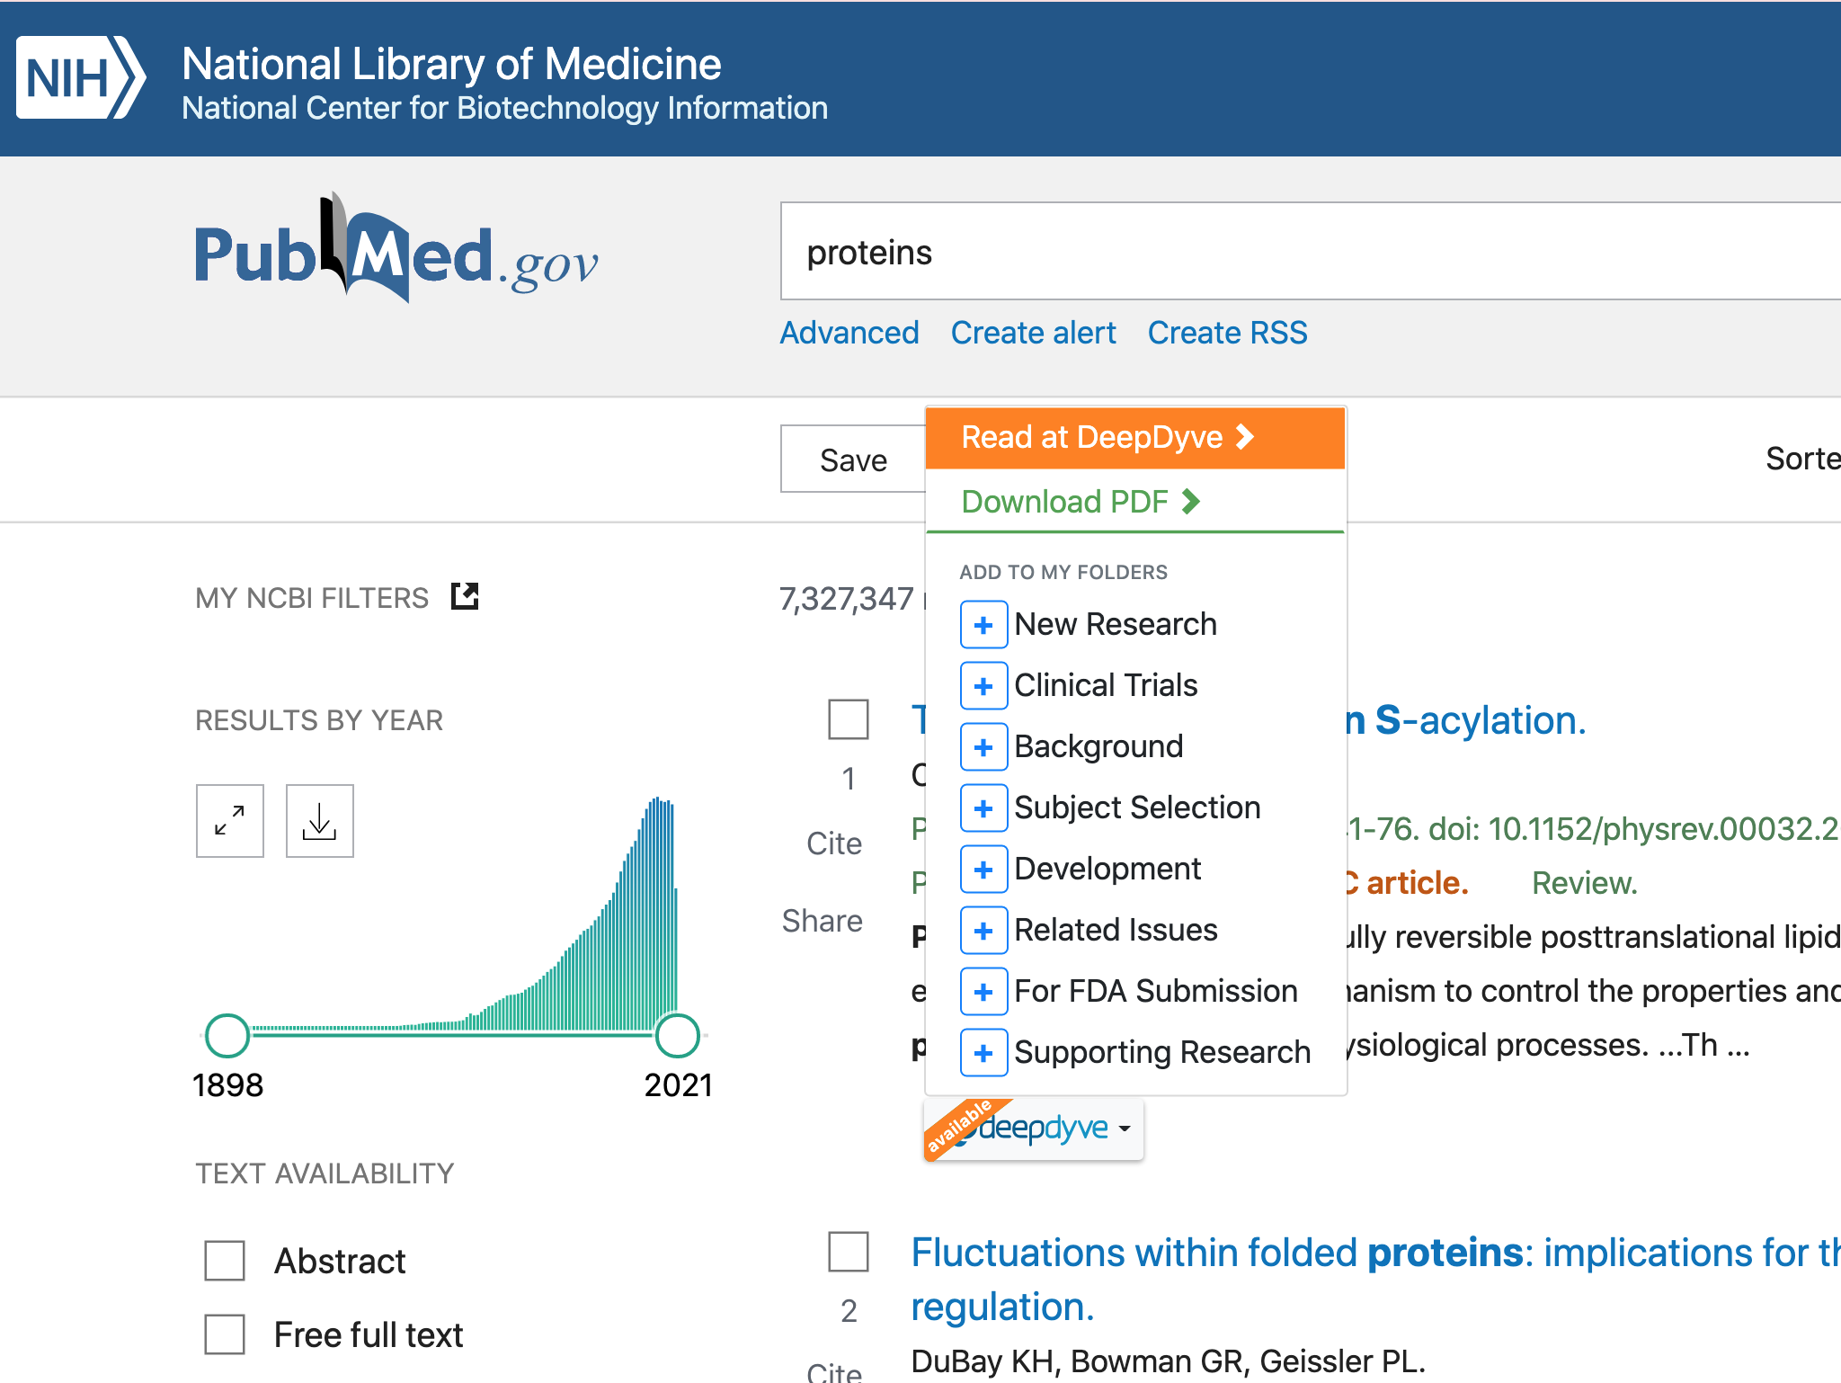Click the NIH logo icon
Viewport: 1841px width, 1383px height.
click(x=80, y=77)
